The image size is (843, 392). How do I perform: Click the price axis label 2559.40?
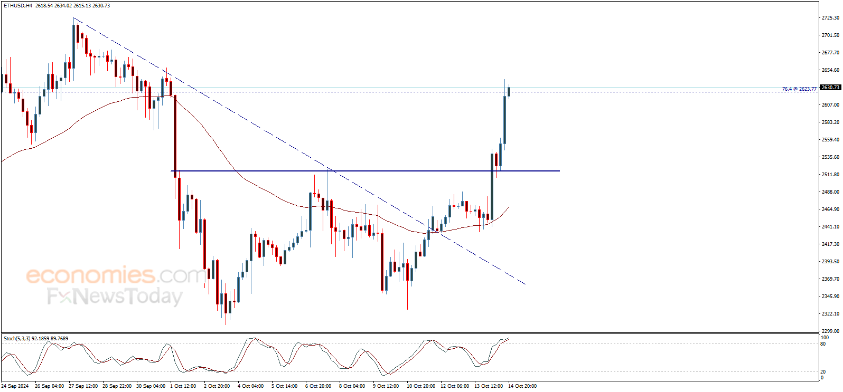[830, 140]
